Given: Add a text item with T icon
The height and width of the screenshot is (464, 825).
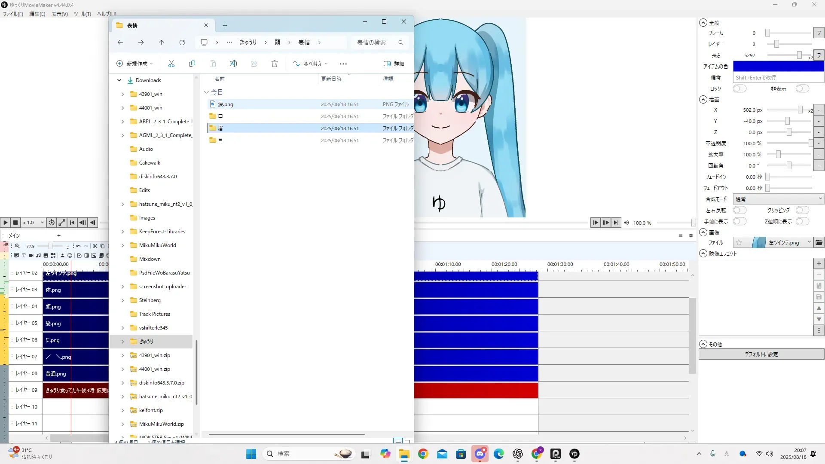Looking at the screenshot, I should point(24,255).
